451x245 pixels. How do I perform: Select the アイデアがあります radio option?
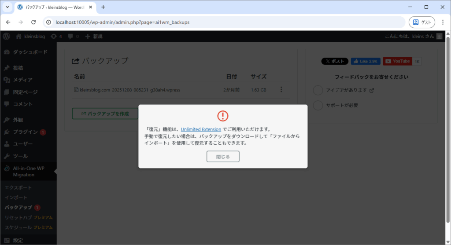(318, 90)
